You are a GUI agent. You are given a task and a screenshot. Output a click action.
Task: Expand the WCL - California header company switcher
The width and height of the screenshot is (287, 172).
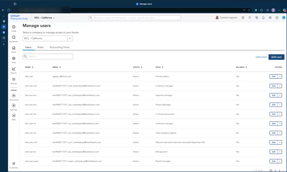click(44, 18)
